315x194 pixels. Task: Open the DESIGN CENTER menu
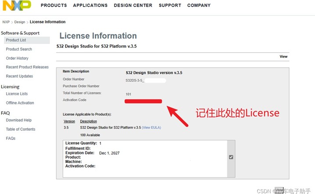[x=133, y=6]
